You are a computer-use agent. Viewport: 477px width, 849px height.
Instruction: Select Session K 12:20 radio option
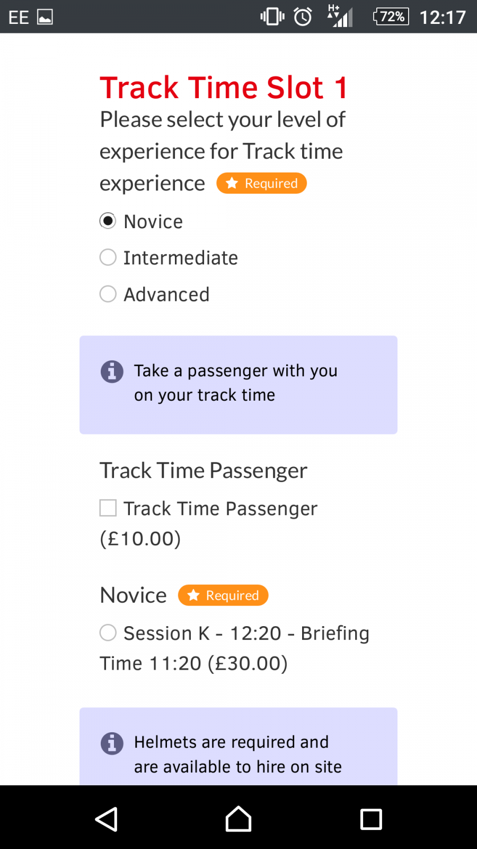tap(108, 633)
